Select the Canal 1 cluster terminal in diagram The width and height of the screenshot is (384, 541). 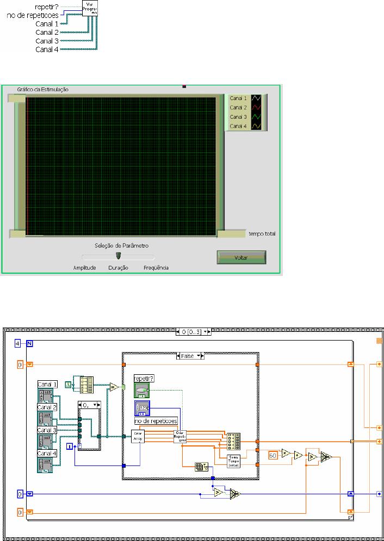click(45, 395)
